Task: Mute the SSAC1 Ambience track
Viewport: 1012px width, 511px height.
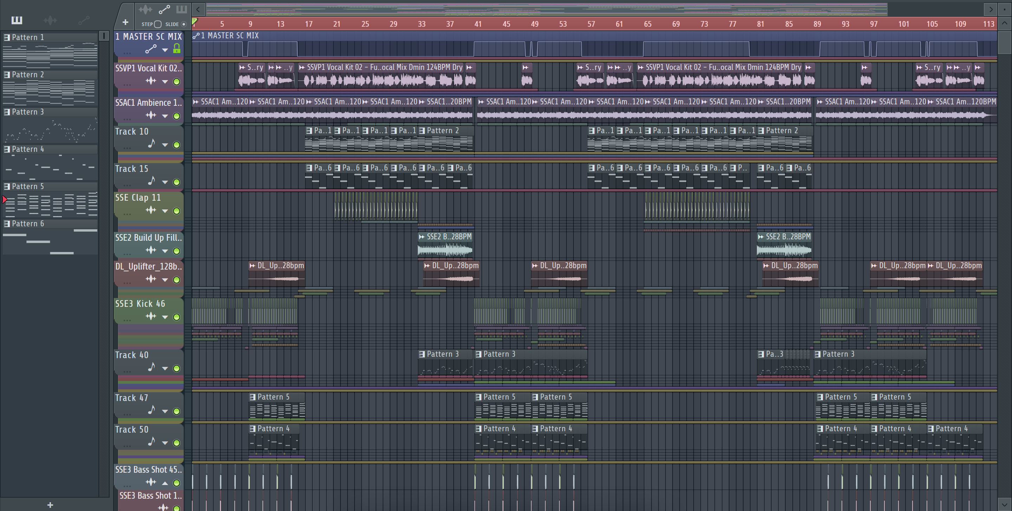Action: pyautogui.click(x=177, y=116)
